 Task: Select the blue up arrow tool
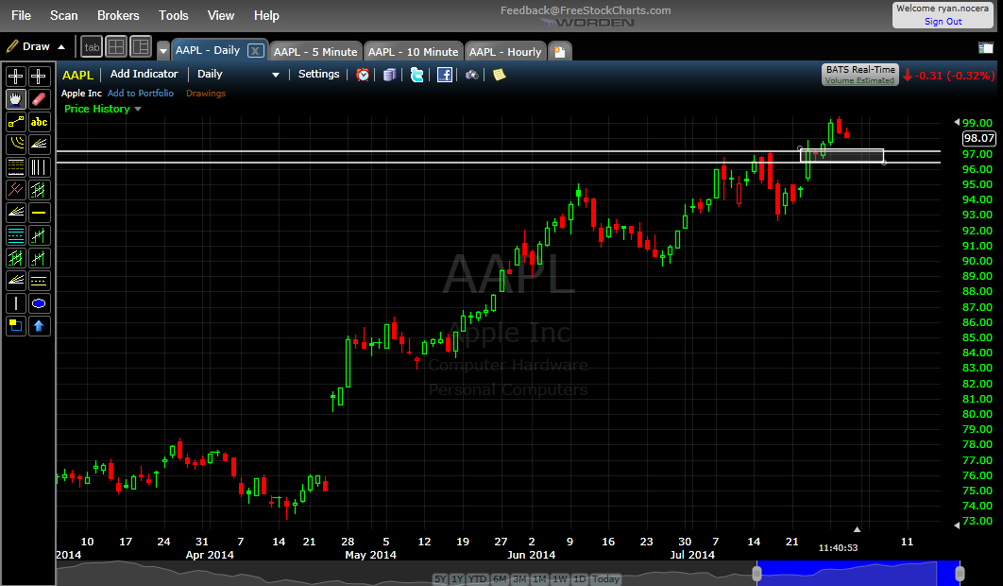click(x=39, y=325)
